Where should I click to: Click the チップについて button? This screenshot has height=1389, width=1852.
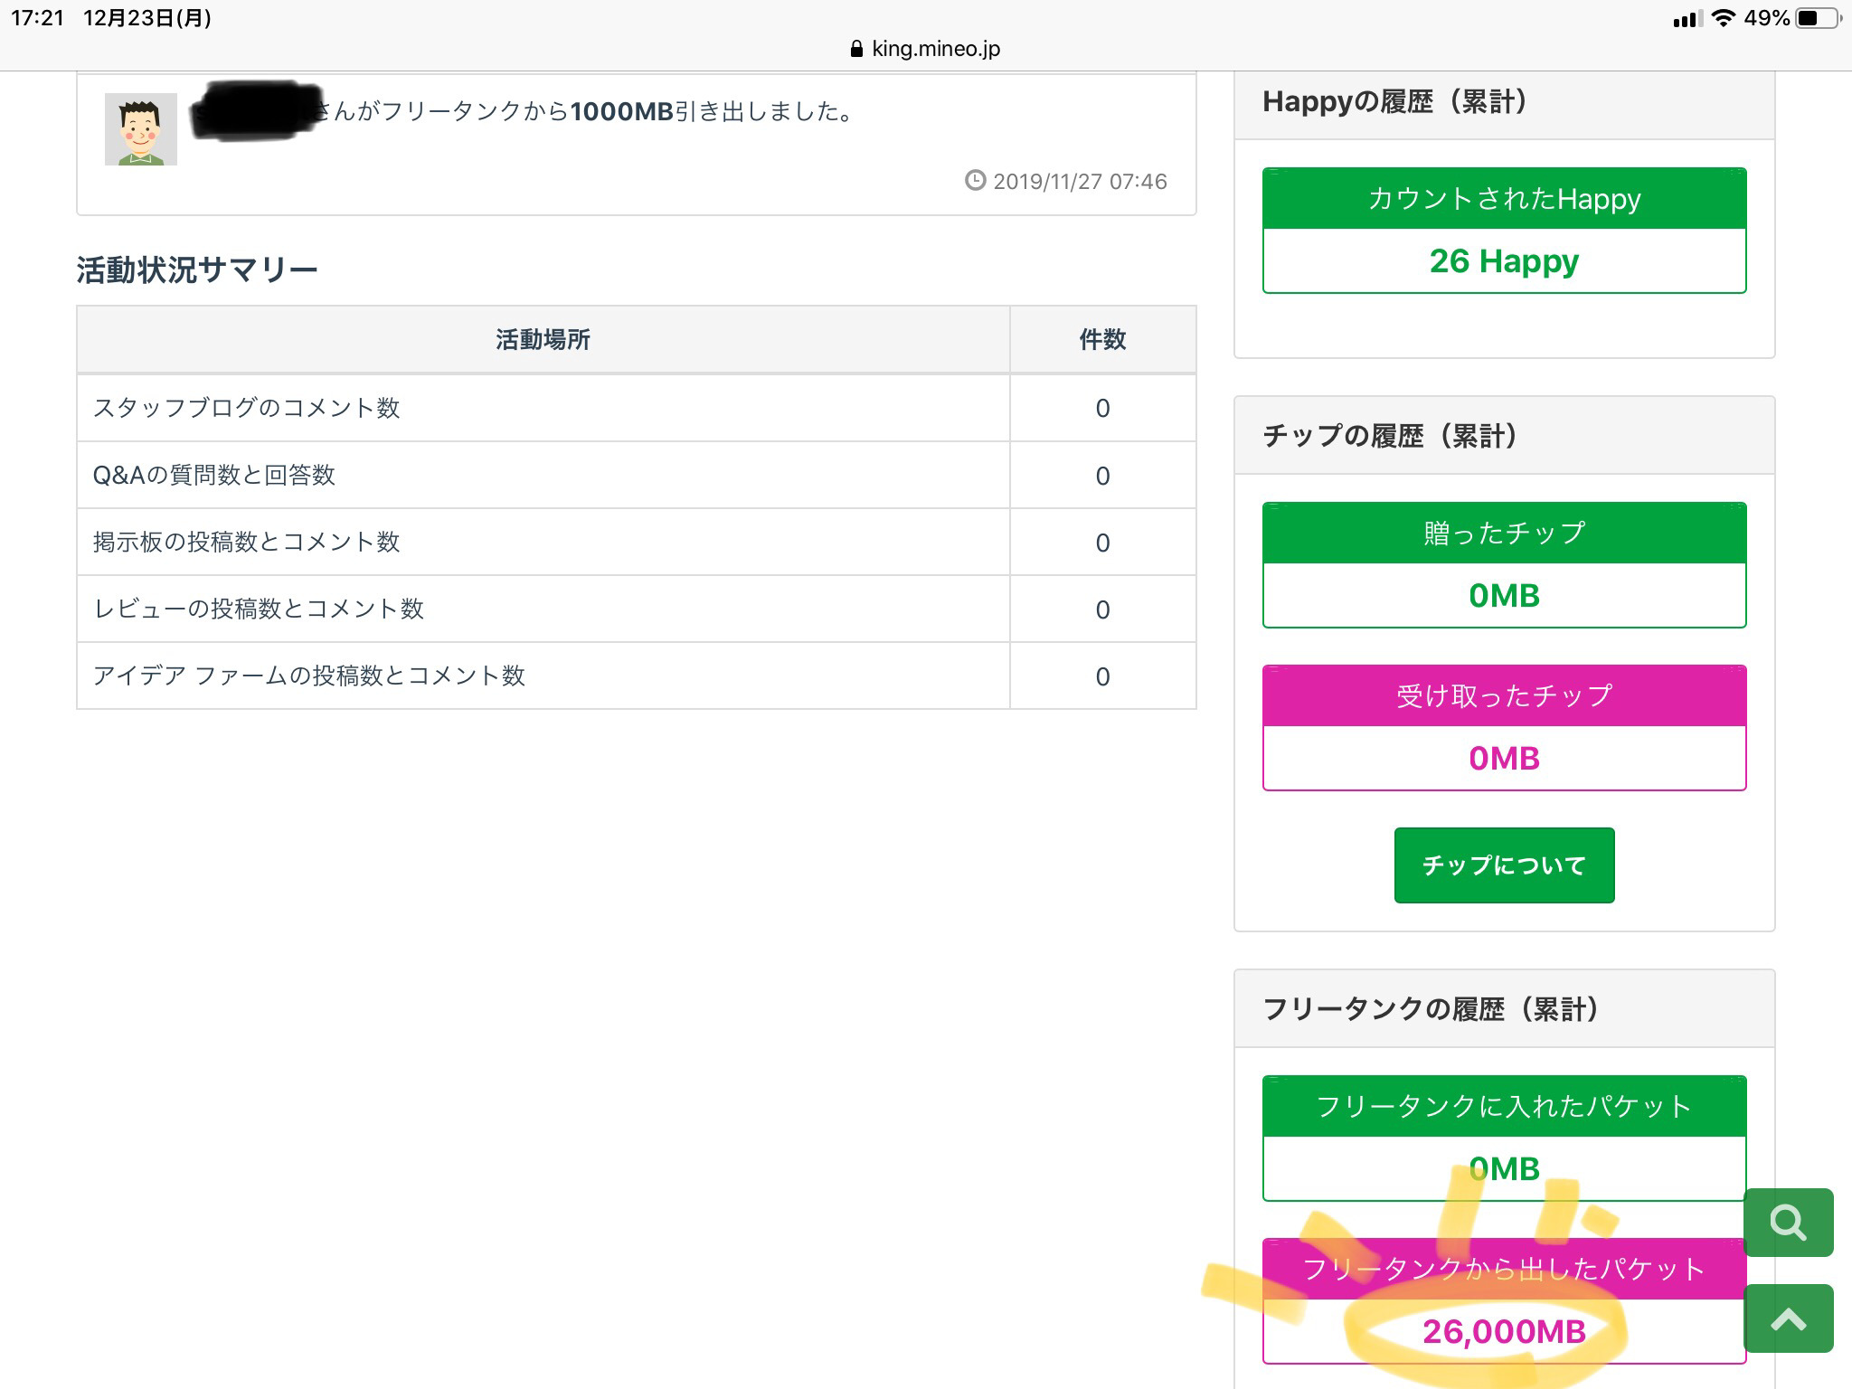[x=1504, y=865]
